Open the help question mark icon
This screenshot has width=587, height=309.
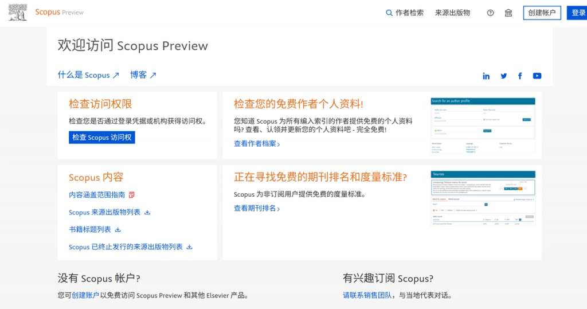point(491,13)
